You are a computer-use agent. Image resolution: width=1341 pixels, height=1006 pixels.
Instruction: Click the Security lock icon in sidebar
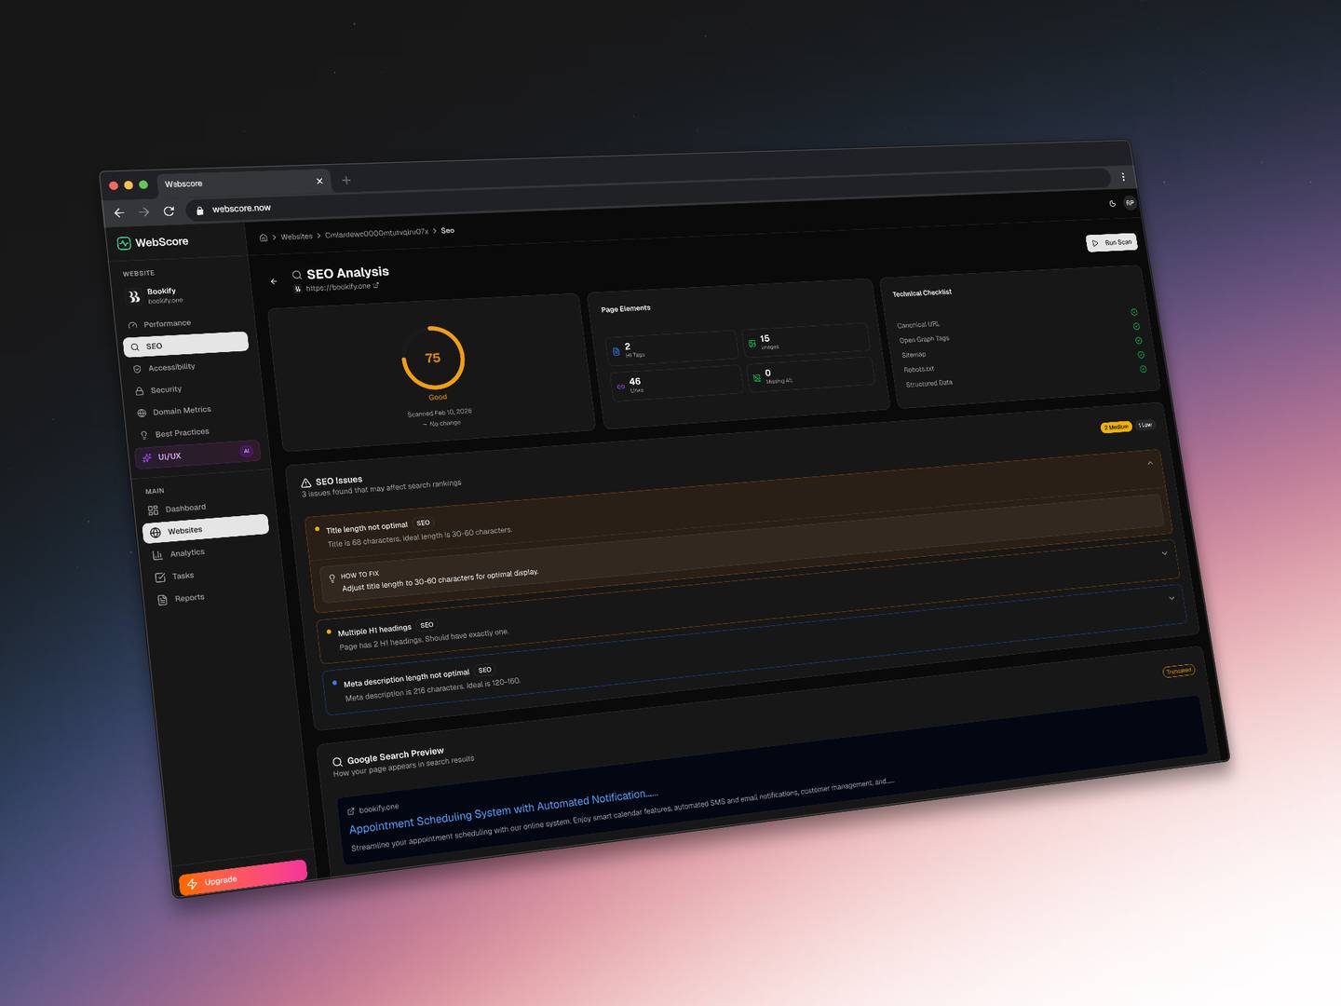[140, 391]
